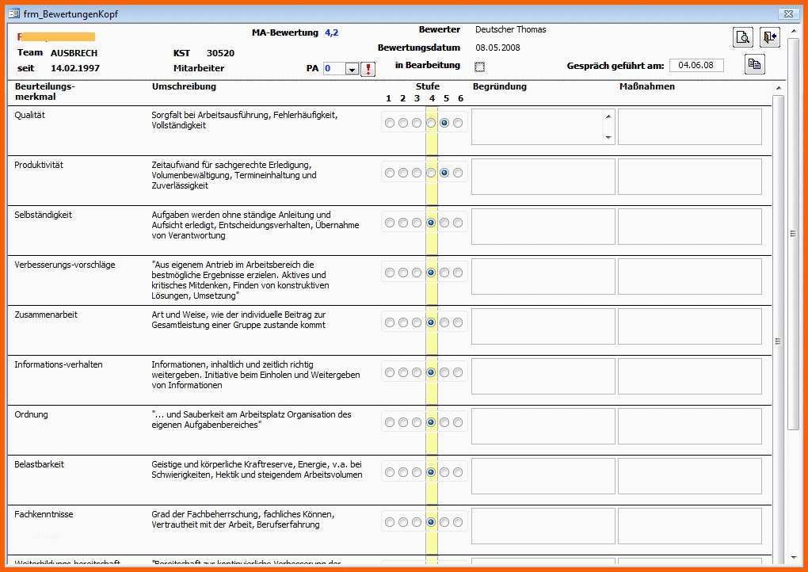Image resolution: width=808 pixels, height=572 pixels.
Task: Select Stufe 6 for Qualität
Action: click(x=459, y=123)
